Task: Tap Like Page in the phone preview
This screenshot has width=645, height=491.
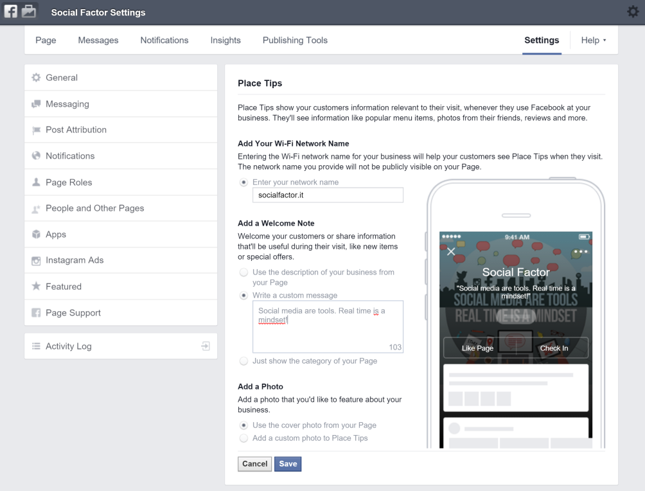Action: tap(477, 348)
